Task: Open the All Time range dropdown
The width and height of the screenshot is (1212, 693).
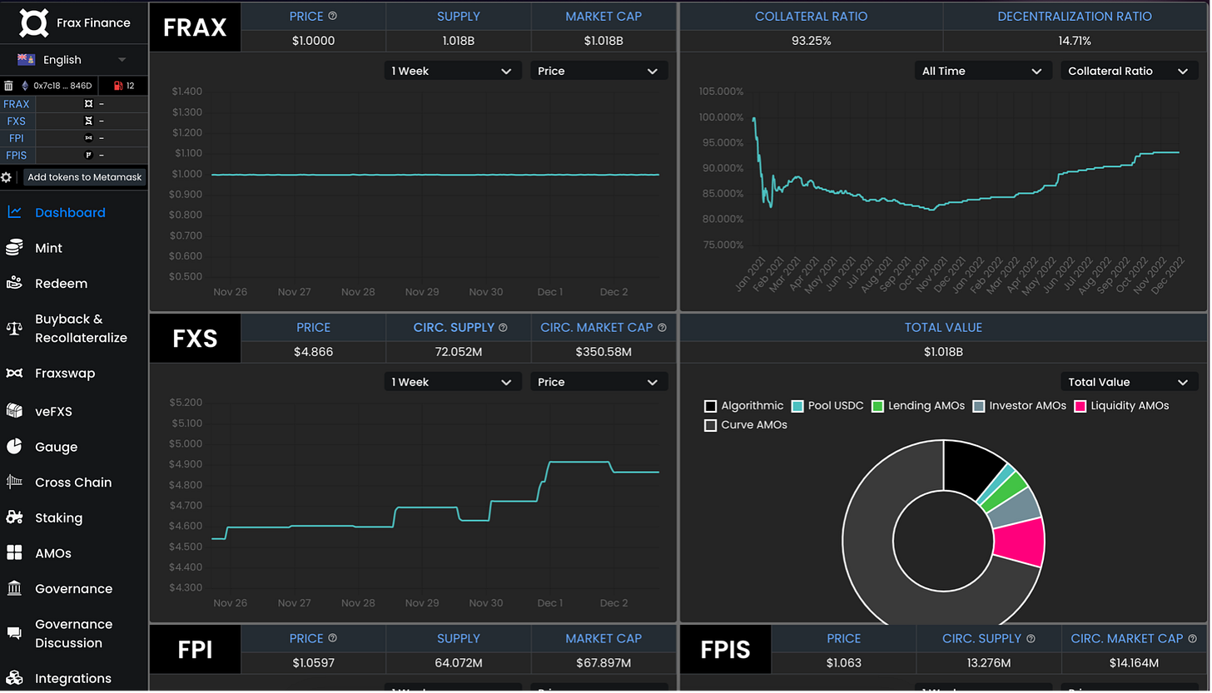Action: [983, 71]
